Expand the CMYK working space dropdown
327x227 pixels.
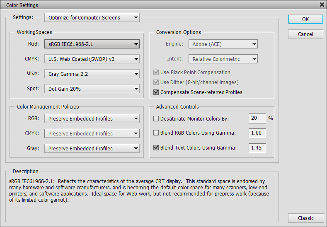92,59
